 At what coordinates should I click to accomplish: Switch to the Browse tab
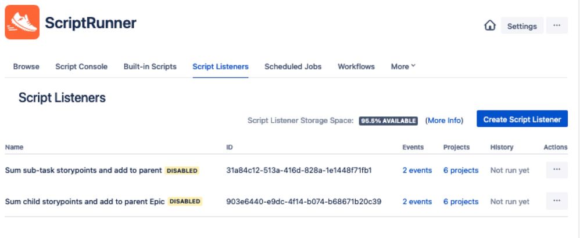pyautogui.click(x=26, y=67)
